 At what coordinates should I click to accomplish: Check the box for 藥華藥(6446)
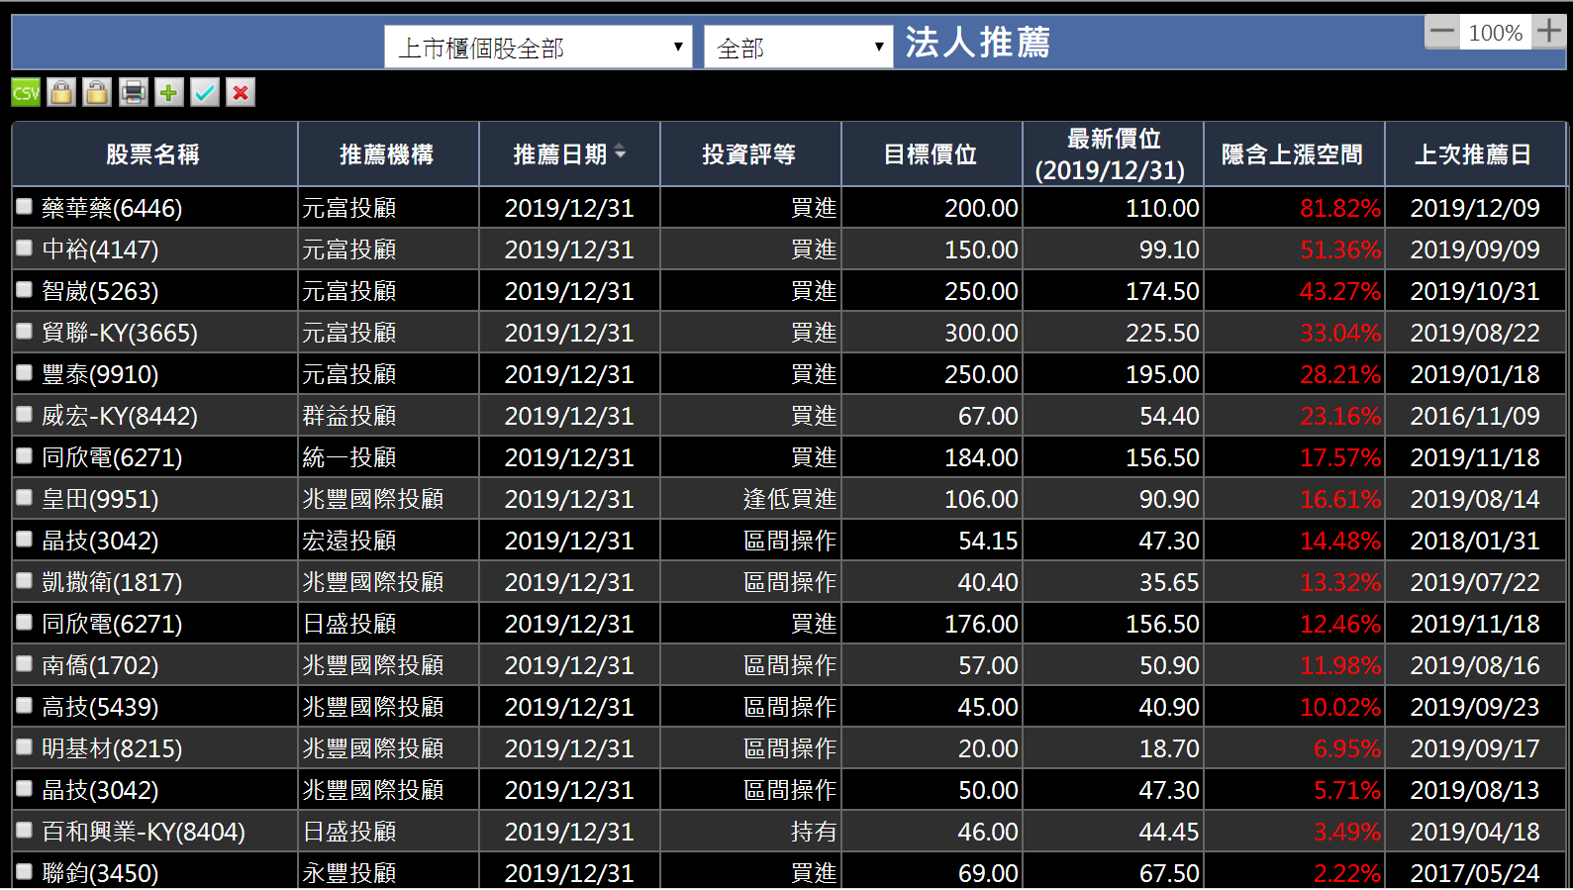[x=25, y=207]
